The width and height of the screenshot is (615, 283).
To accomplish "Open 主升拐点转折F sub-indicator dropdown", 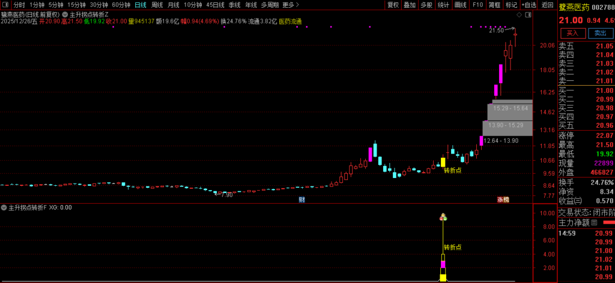I will [4, 207].
